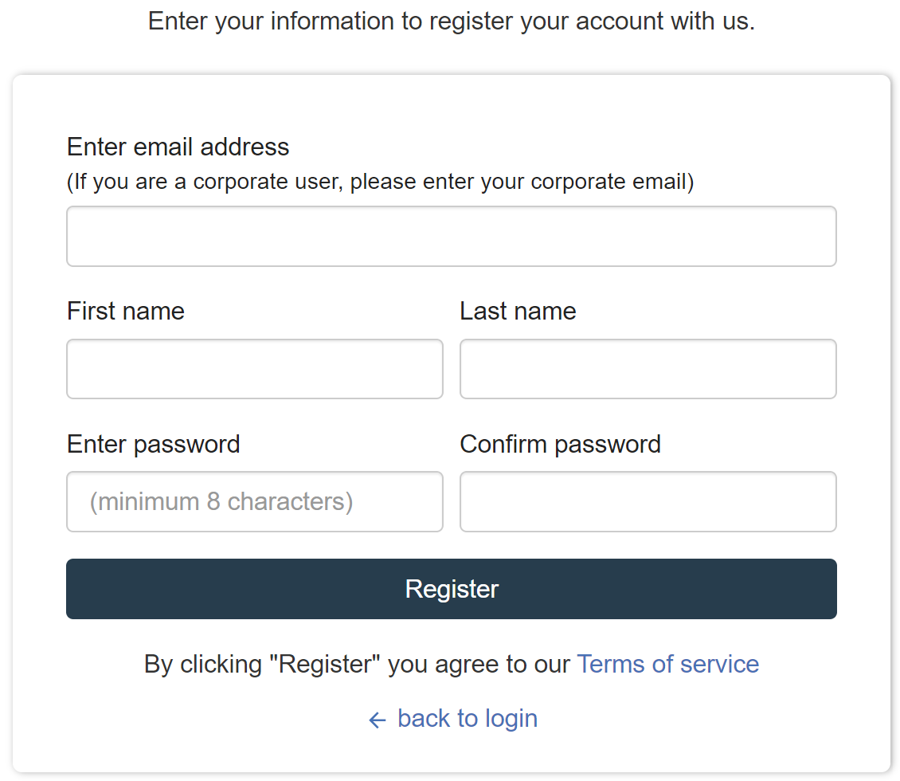Click the 'back to login' text
The width and height of the screenshot is (900, 781).
click(x=468, y=718)
